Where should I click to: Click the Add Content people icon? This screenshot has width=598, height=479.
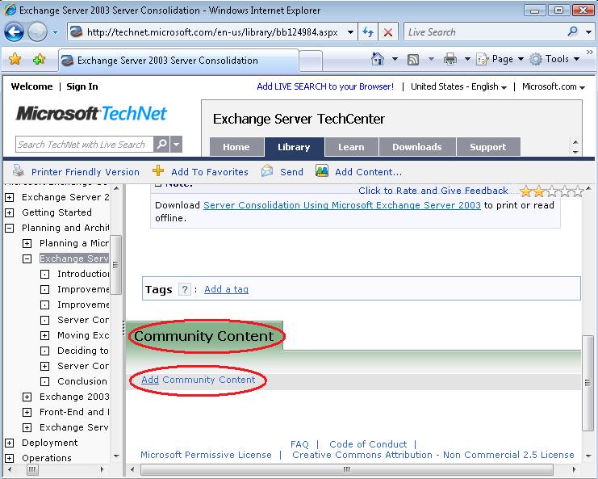(322, 170)
